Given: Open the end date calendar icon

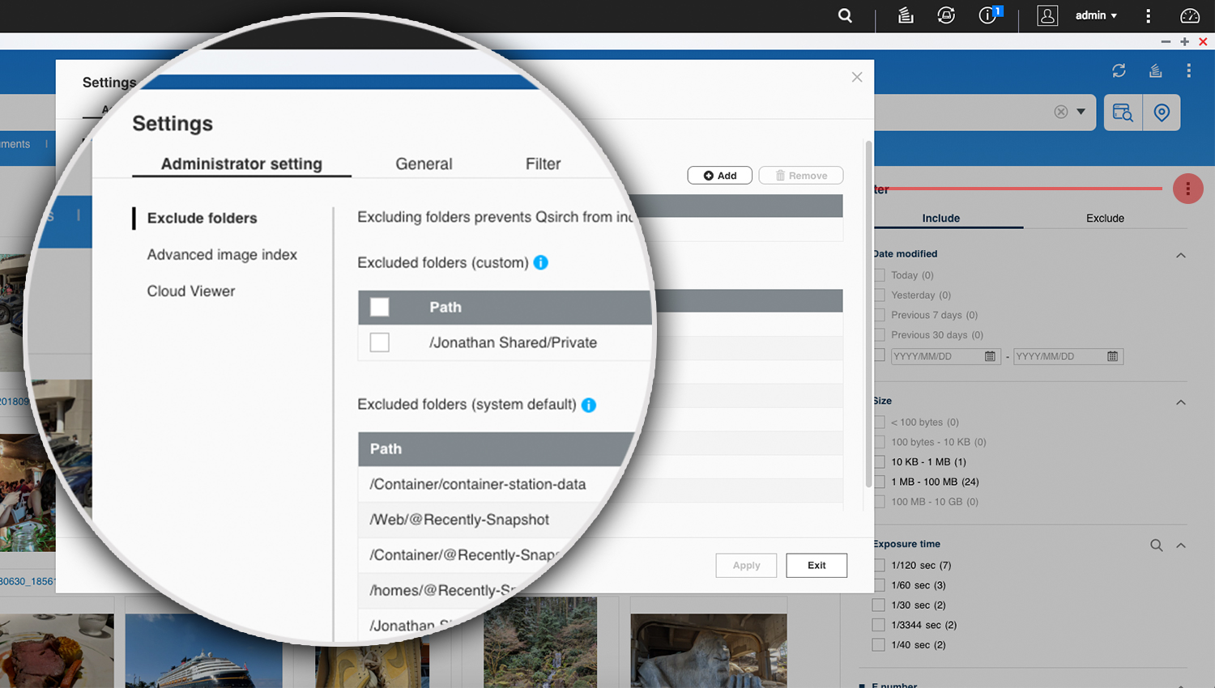Looking at the screenshot, I should 1113,356.
